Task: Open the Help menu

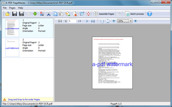Action: pyautogui.click(x=21, y=8)
